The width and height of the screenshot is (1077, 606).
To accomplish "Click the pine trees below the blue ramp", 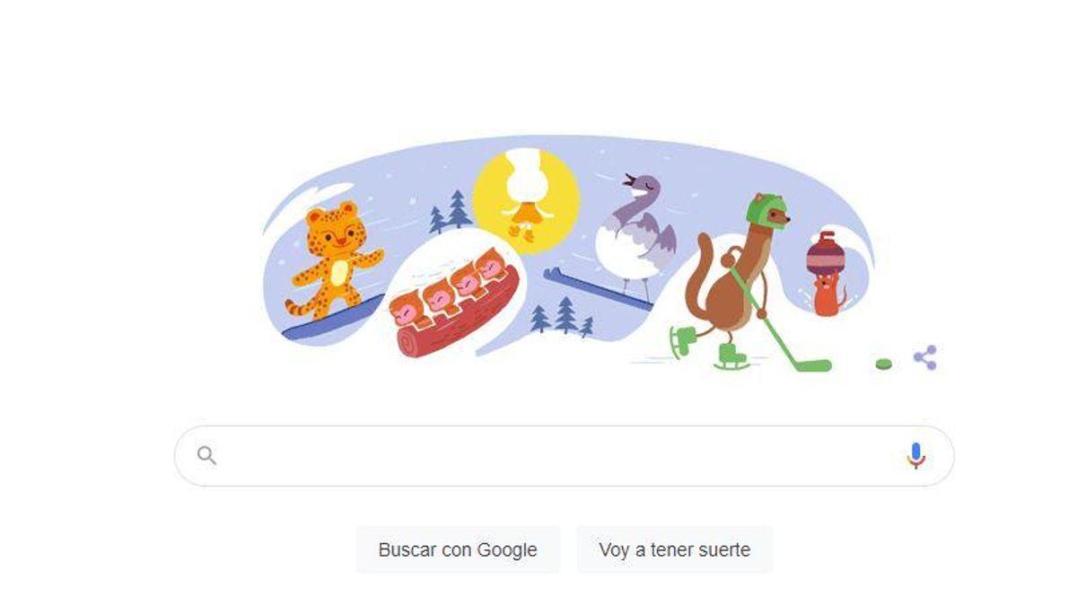I will pos(562,317).
